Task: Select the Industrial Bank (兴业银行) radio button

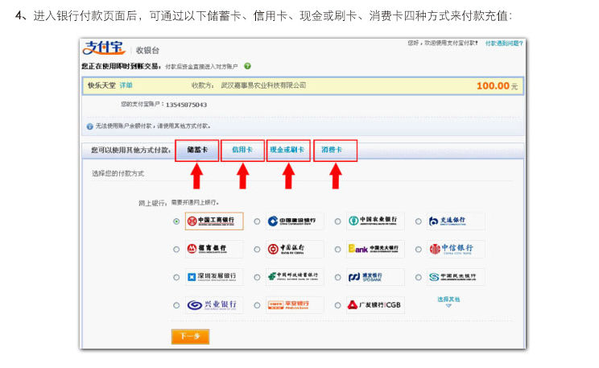Action: (176, 306)
